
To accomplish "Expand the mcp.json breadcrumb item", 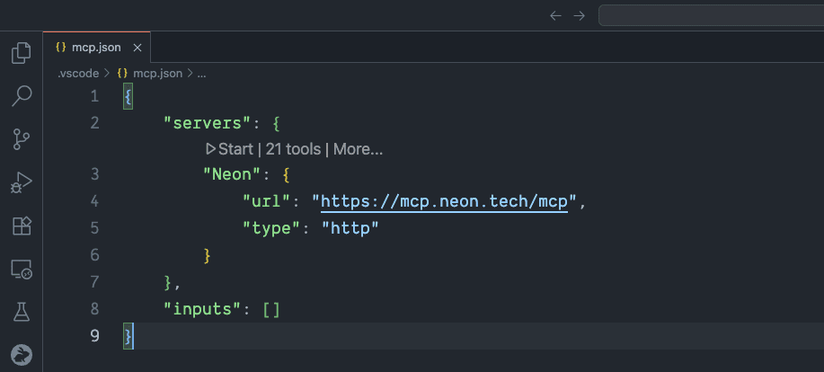I will [157, 74].
